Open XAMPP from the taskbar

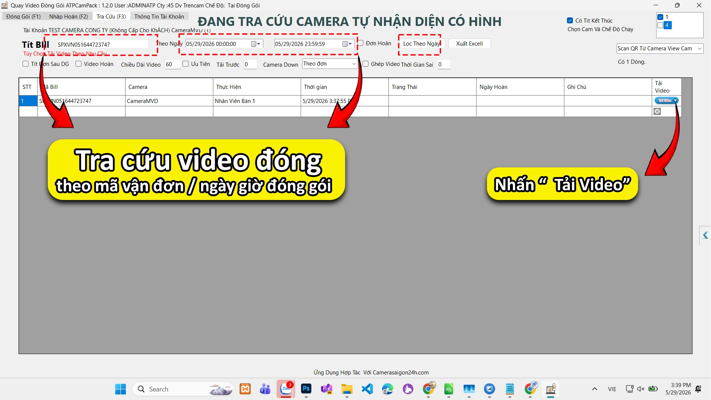click(245, 389)
